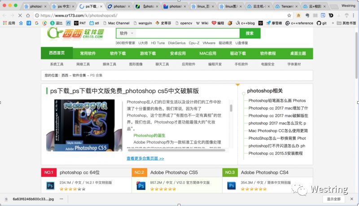Open the 查看更多合集页面 link
Image resolution: width=359 pixels, height=206 pixels.
tap(145, 159)
